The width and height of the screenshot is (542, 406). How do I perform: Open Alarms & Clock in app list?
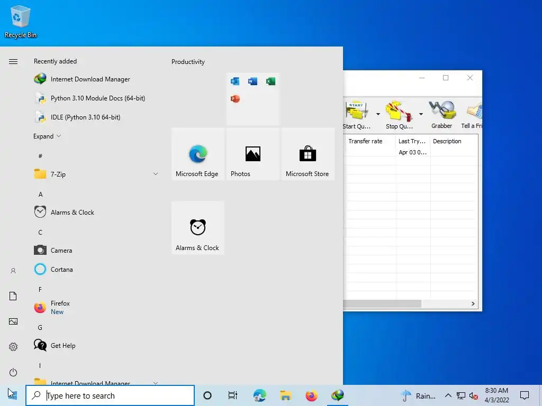pos(96,213)
